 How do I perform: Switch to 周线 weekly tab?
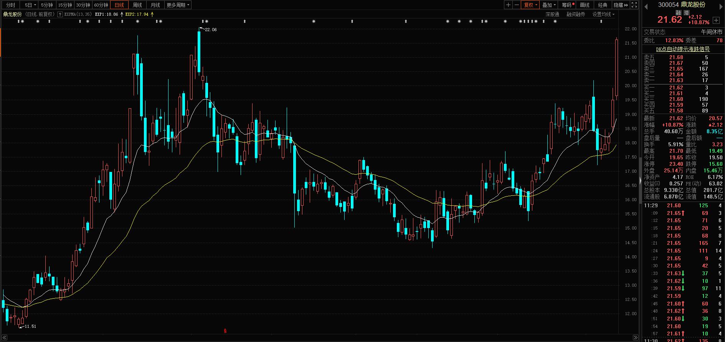tap(137, 5)
